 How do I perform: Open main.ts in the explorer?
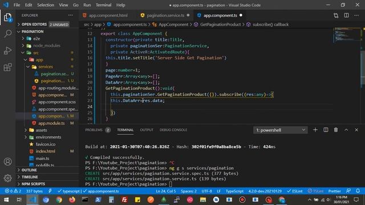pyautogui.click(x=47, y=158)
